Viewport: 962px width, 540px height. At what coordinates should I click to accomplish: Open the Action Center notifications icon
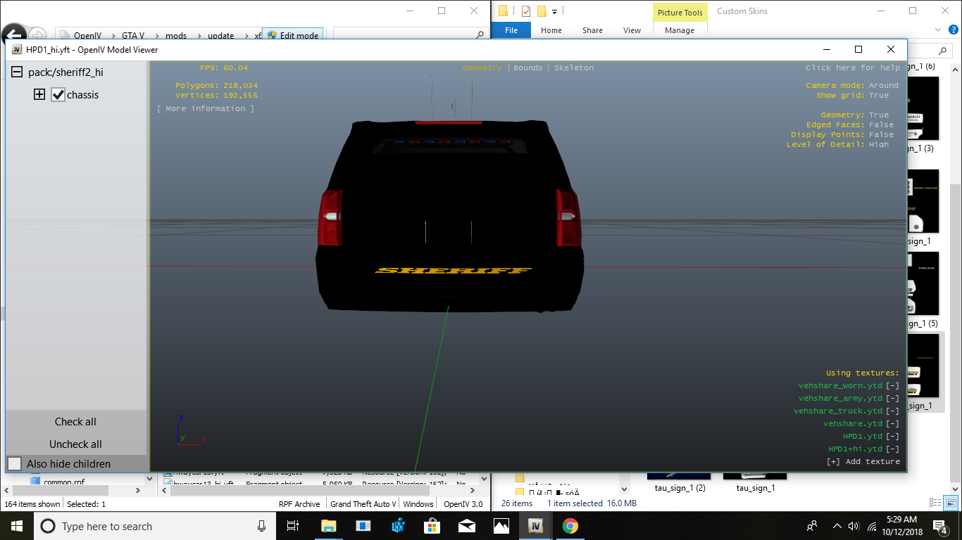(940, 526)
